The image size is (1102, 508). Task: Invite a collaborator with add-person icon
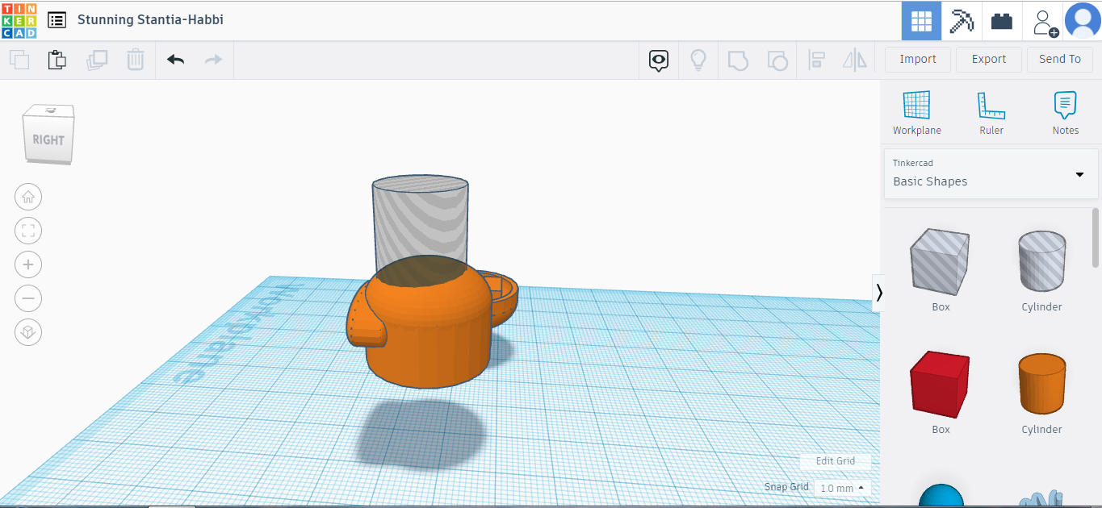(1045, 22)
